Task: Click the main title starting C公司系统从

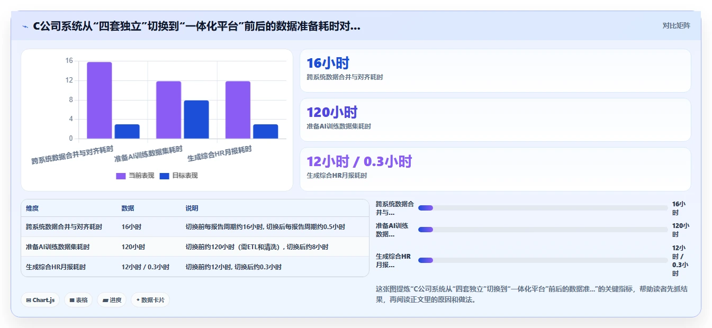Action: [196, 26]
